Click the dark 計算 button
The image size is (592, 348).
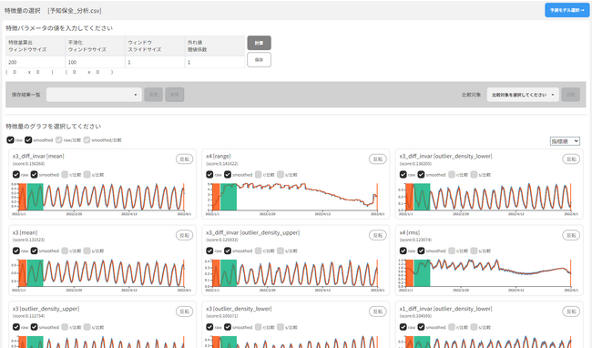[x=259, y=43]
